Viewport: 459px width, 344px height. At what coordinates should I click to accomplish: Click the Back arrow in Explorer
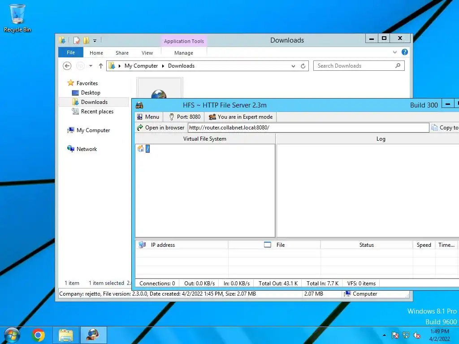[67, 66]
